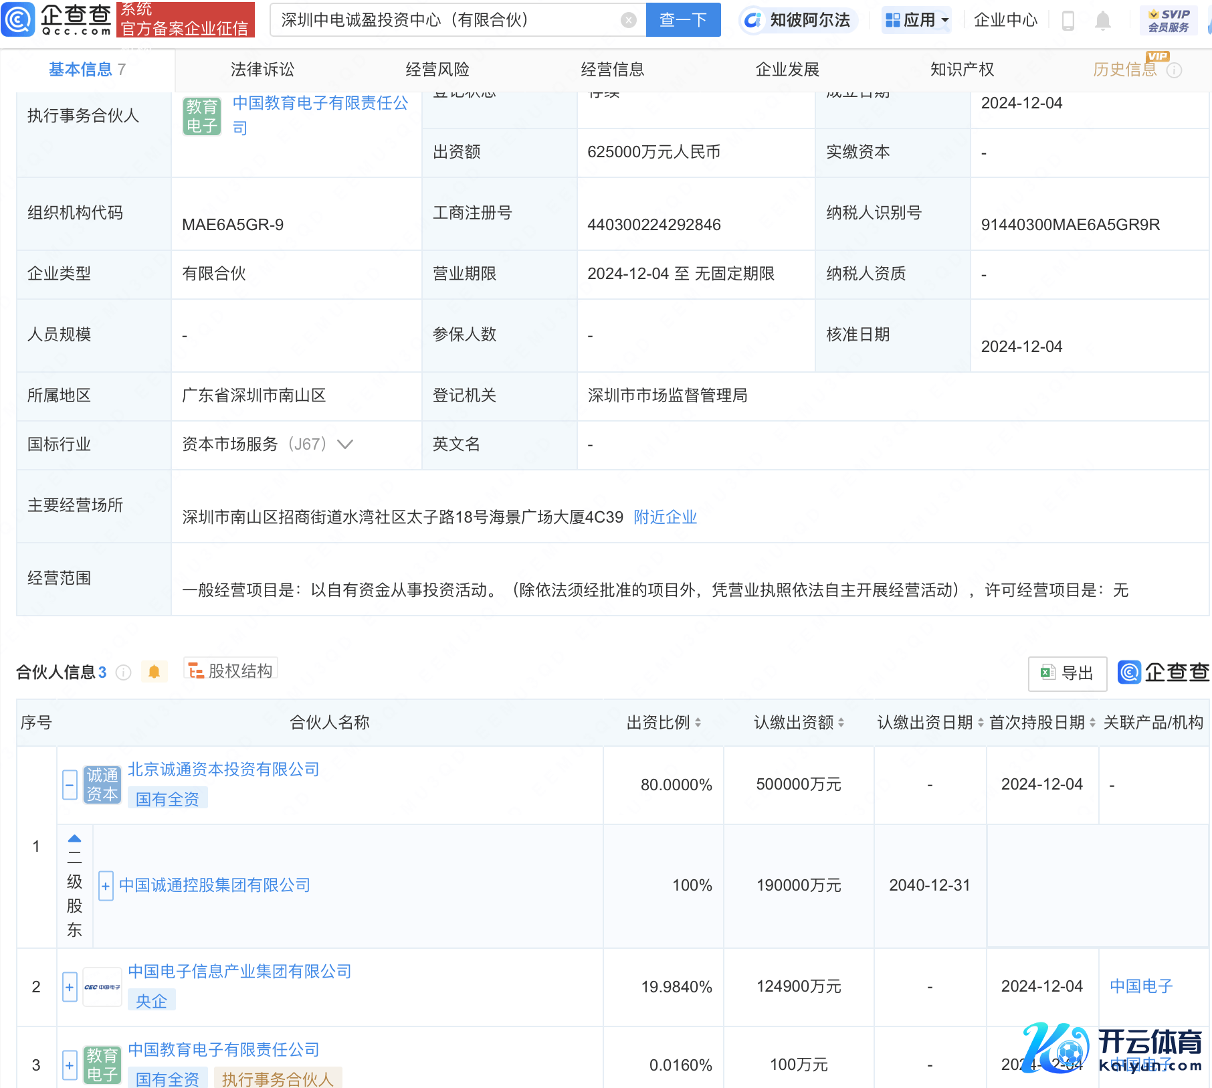Switch to 知识产权 tab
1212x1088 pixels.
961,70
